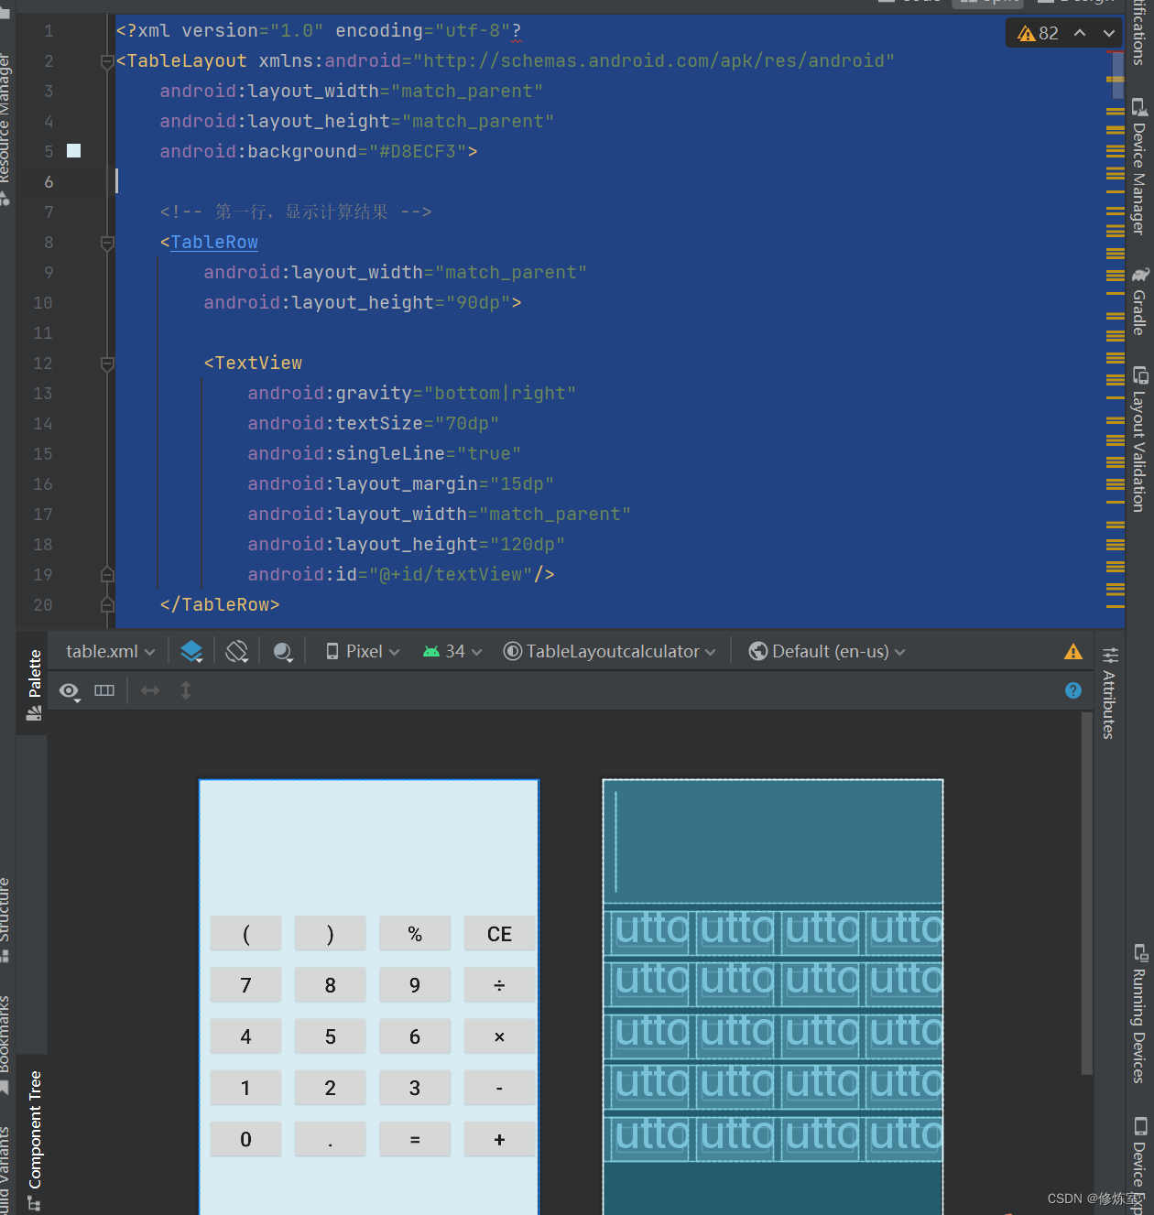The image size is (1154, 1215).
Task: Toggle design surface view options eye icon
Action: (69, 691)
